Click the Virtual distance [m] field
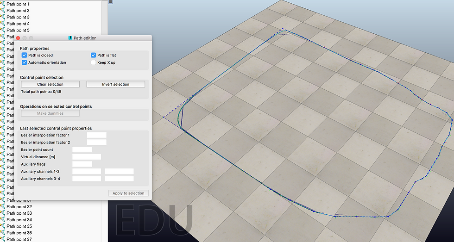The height and width of the screenshot is (242, 454). pos(87,157)
